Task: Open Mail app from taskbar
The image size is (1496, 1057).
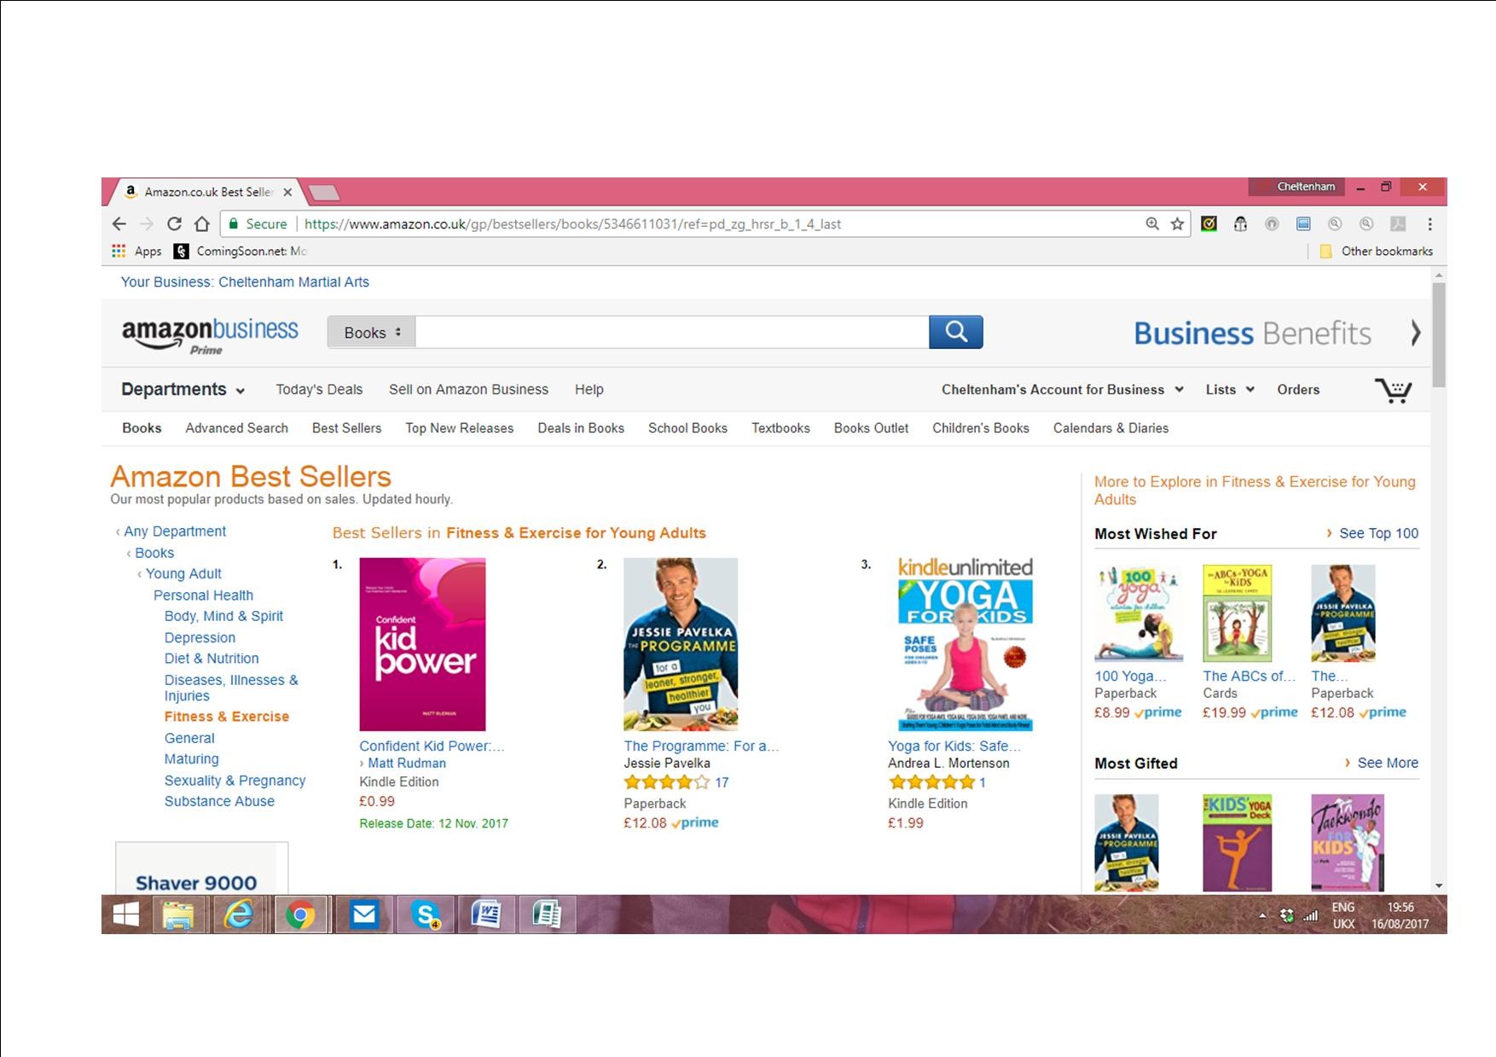Action: 364,915
